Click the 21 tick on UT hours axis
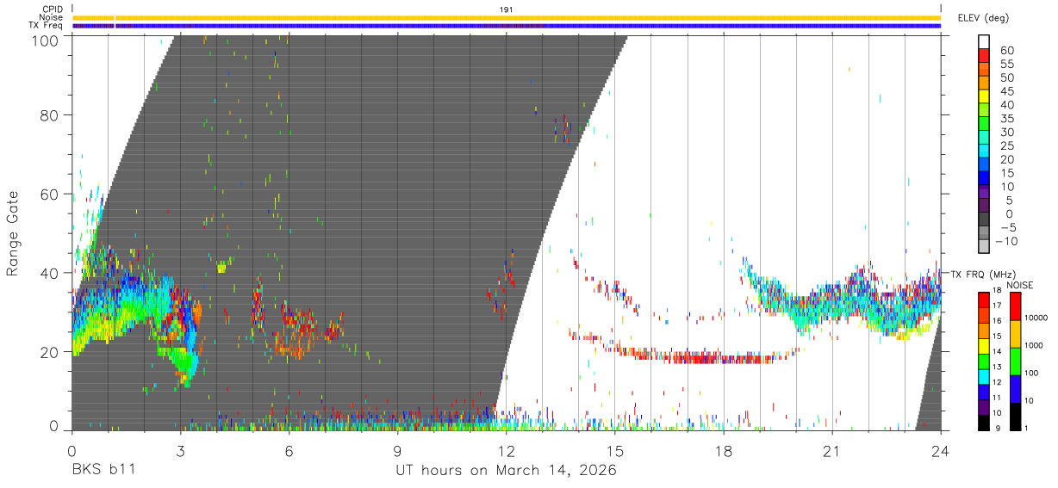Screen dimensions: 1058x488 (832, 451)
